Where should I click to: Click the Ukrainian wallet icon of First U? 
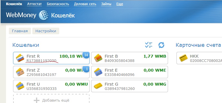20,86
